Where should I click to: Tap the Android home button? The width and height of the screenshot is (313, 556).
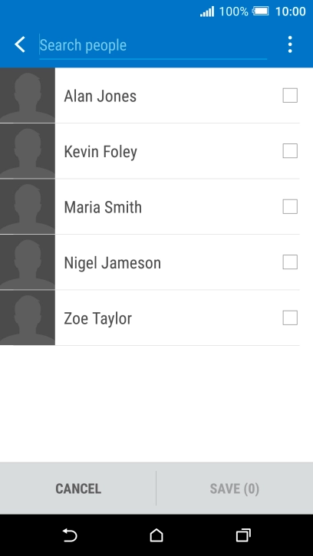(156, 535)
